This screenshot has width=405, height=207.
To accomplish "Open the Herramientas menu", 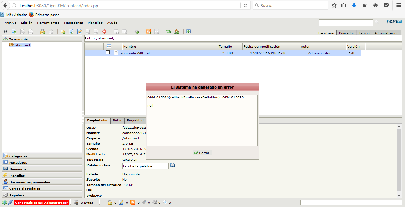I will pos(48,23).
